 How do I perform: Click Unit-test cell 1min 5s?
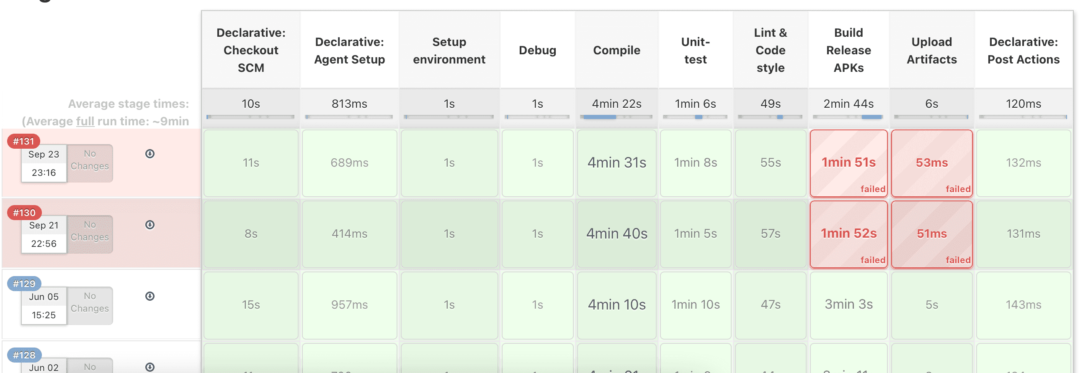point(695,234)
